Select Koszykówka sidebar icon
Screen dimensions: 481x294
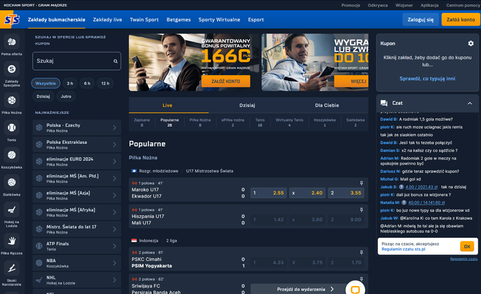[x=12, y=155]
